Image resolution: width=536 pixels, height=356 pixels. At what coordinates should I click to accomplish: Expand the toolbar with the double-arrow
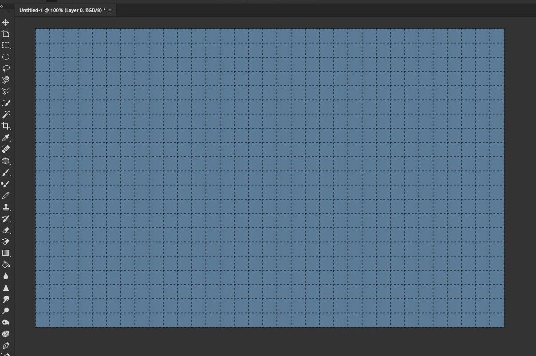pos(2,6)
